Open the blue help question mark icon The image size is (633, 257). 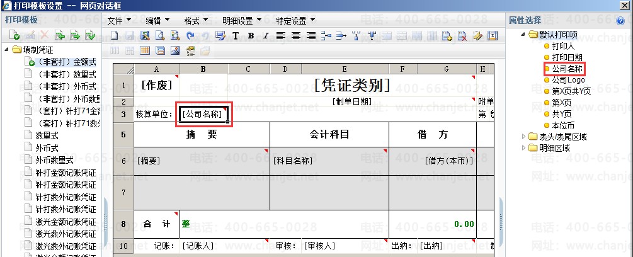pyautogui.click(x=620, y=21)
